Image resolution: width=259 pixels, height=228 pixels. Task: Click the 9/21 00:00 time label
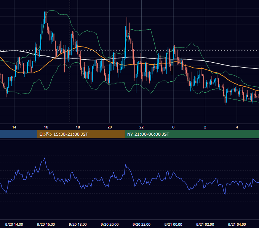173,224
